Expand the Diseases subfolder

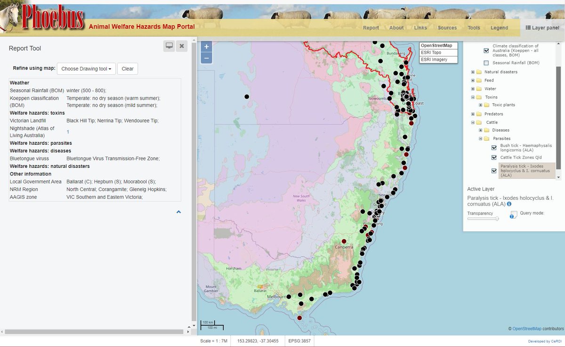(x=481, y=130)
